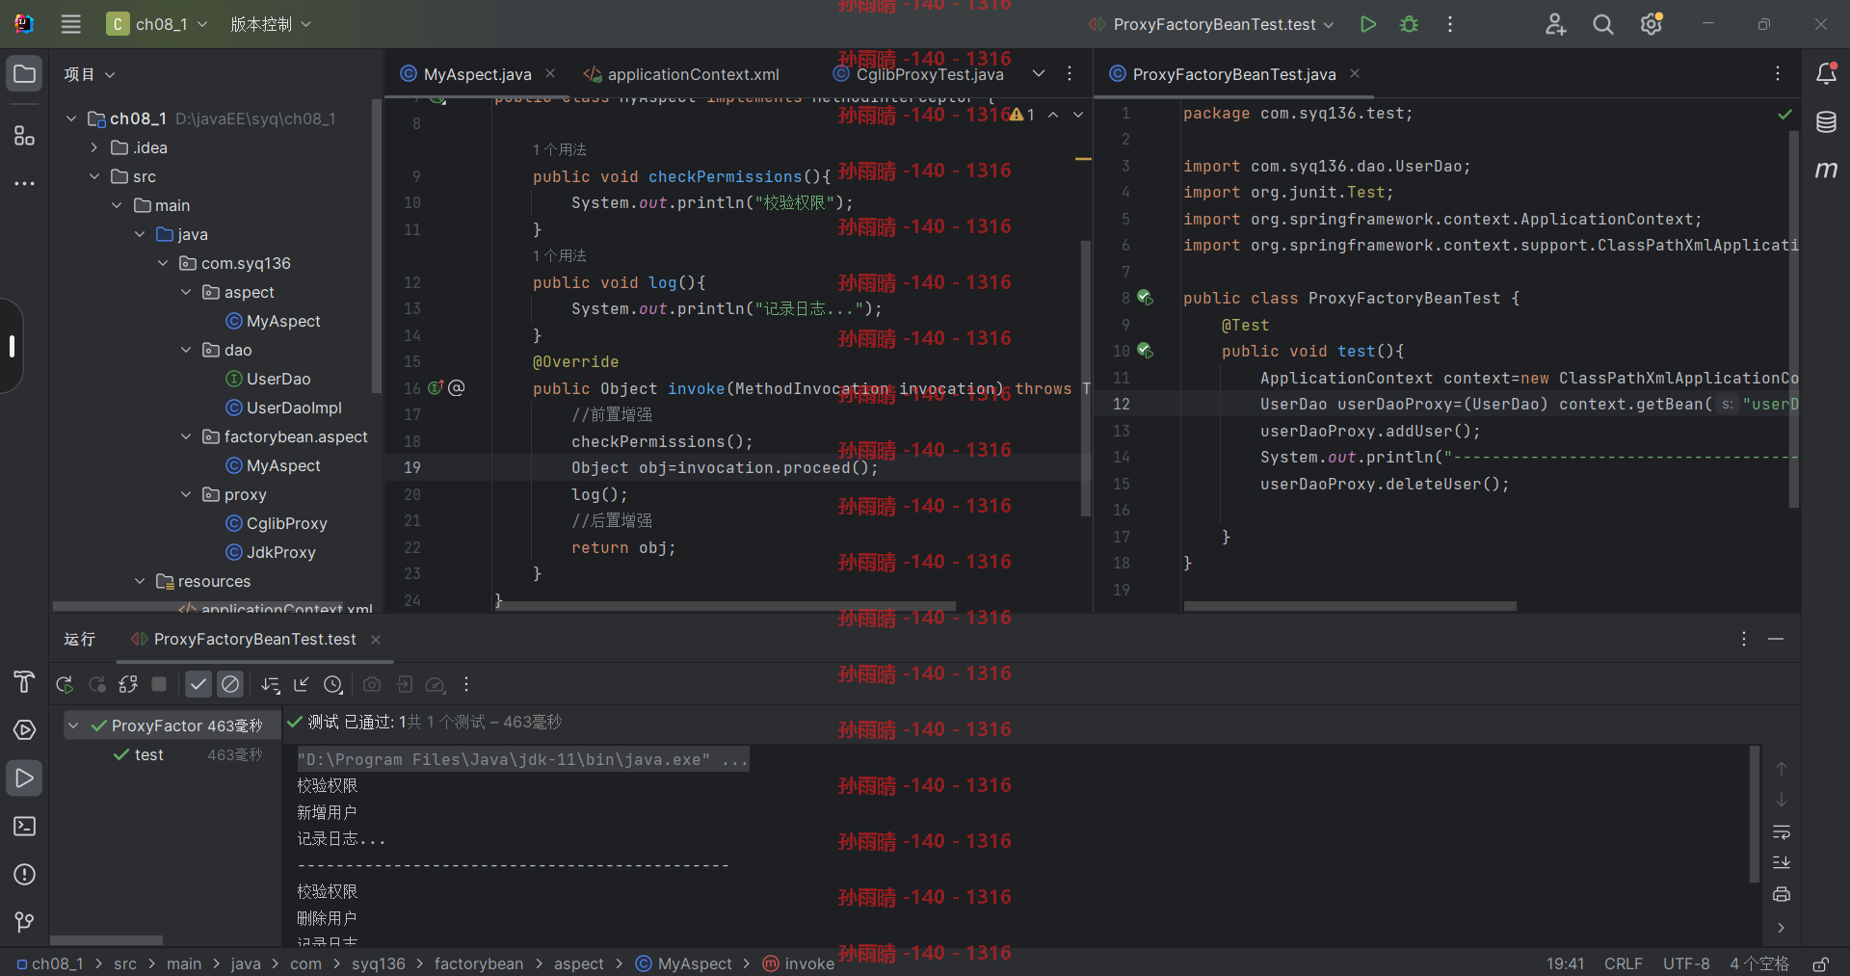
Task: Open the 版本控制 dropdown
Action: pos(271,24)
